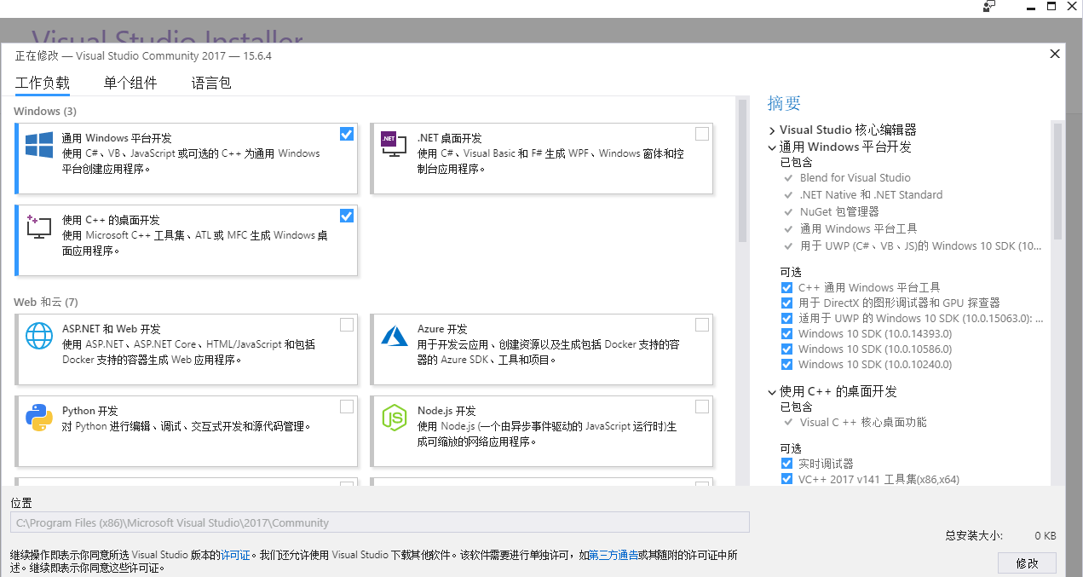The width and height of the screenshot is (1083, 577).
Task: Check the Azure 开发 workload checkbox
Action: tap(702, 325)
